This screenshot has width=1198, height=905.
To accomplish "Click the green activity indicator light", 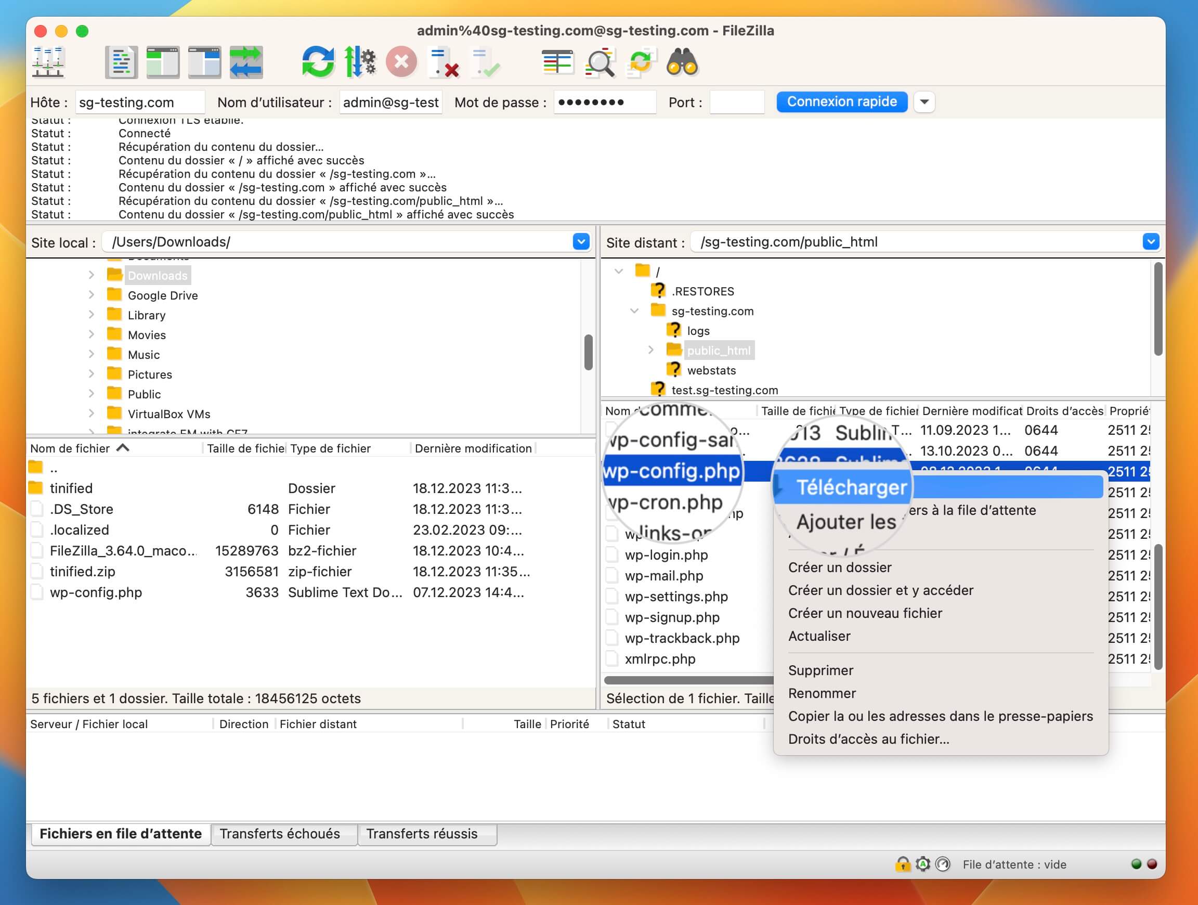I will point(1136,864).
